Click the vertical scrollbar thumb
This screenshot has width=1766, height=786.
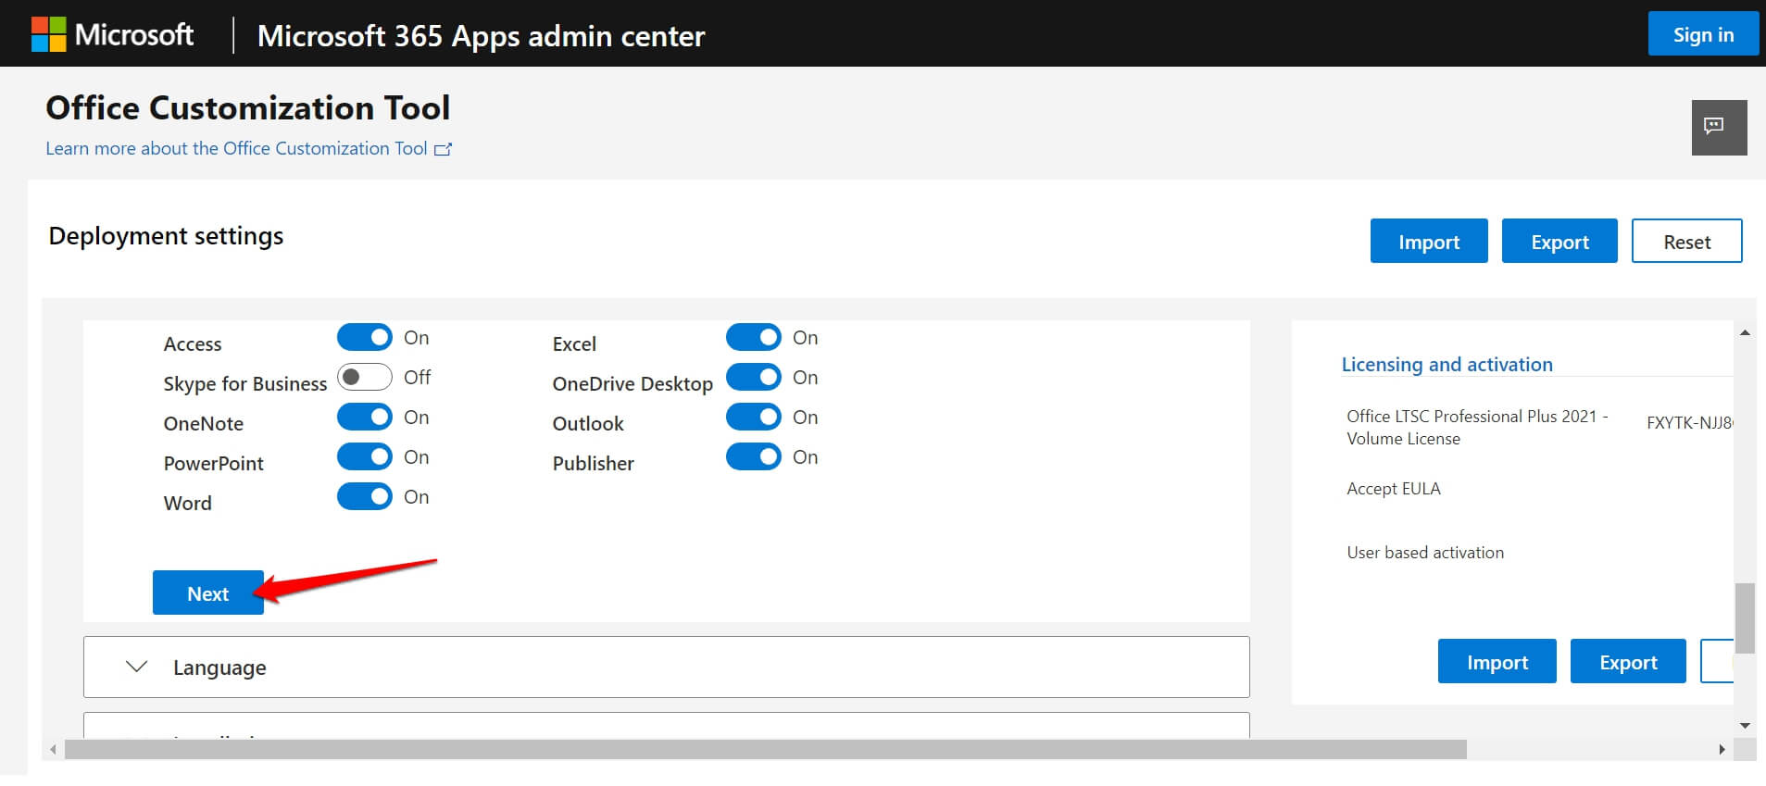coord(1745,618)
